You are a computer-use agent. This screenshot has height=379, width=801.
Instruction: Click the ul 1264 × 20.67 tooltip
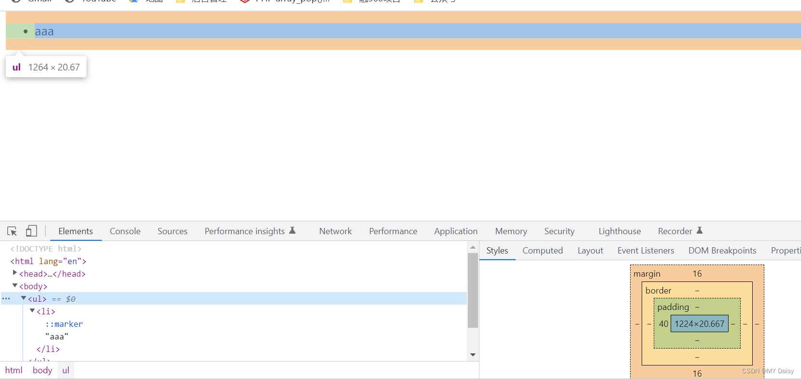pyautogui.click(x=46, y=67)
